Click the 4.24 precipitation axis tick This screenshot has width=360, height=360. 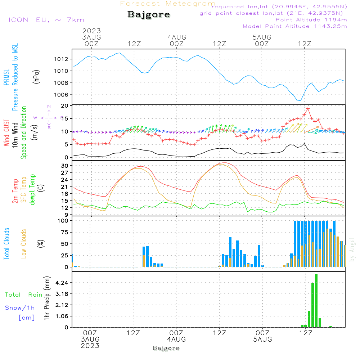point(62,283)
